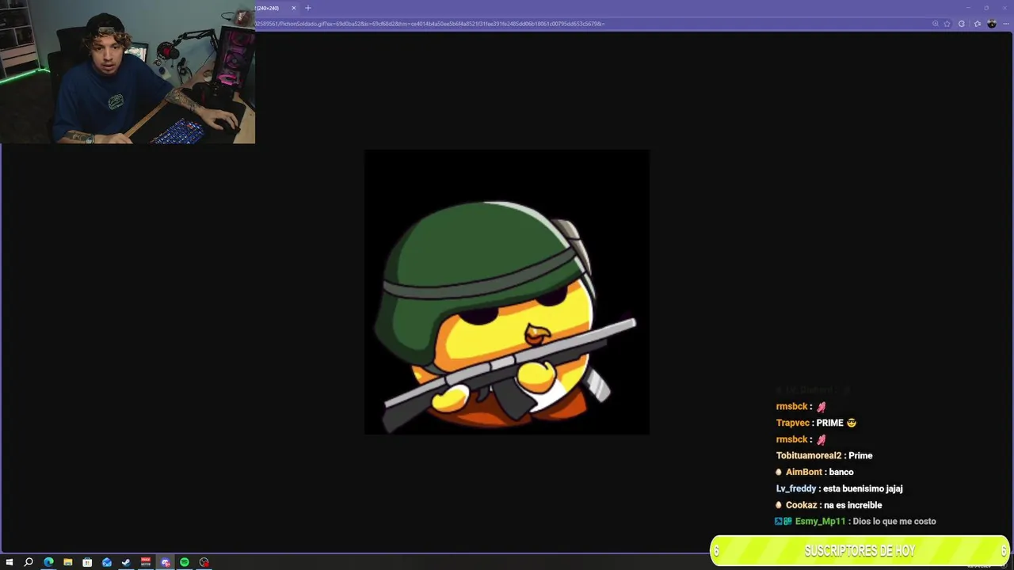Click username Trapvec in chat
This screenshot has height=570, width=1014.
[793, 423]
